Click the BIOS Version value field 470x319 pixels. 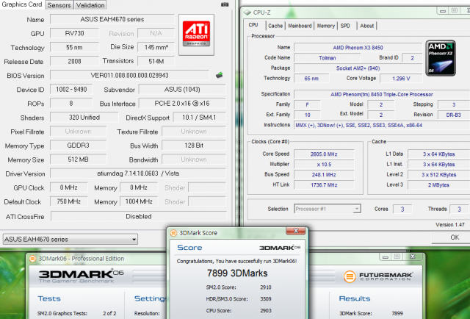[x=129, y=75]
